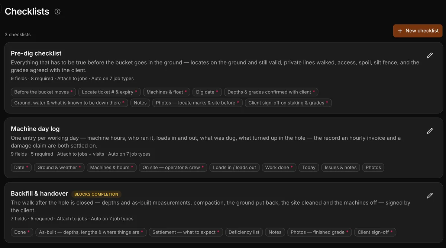Click 'Photos — locate marks & site before' chip
This screenshot has height=248, width=446.
[x=197, y=103]
